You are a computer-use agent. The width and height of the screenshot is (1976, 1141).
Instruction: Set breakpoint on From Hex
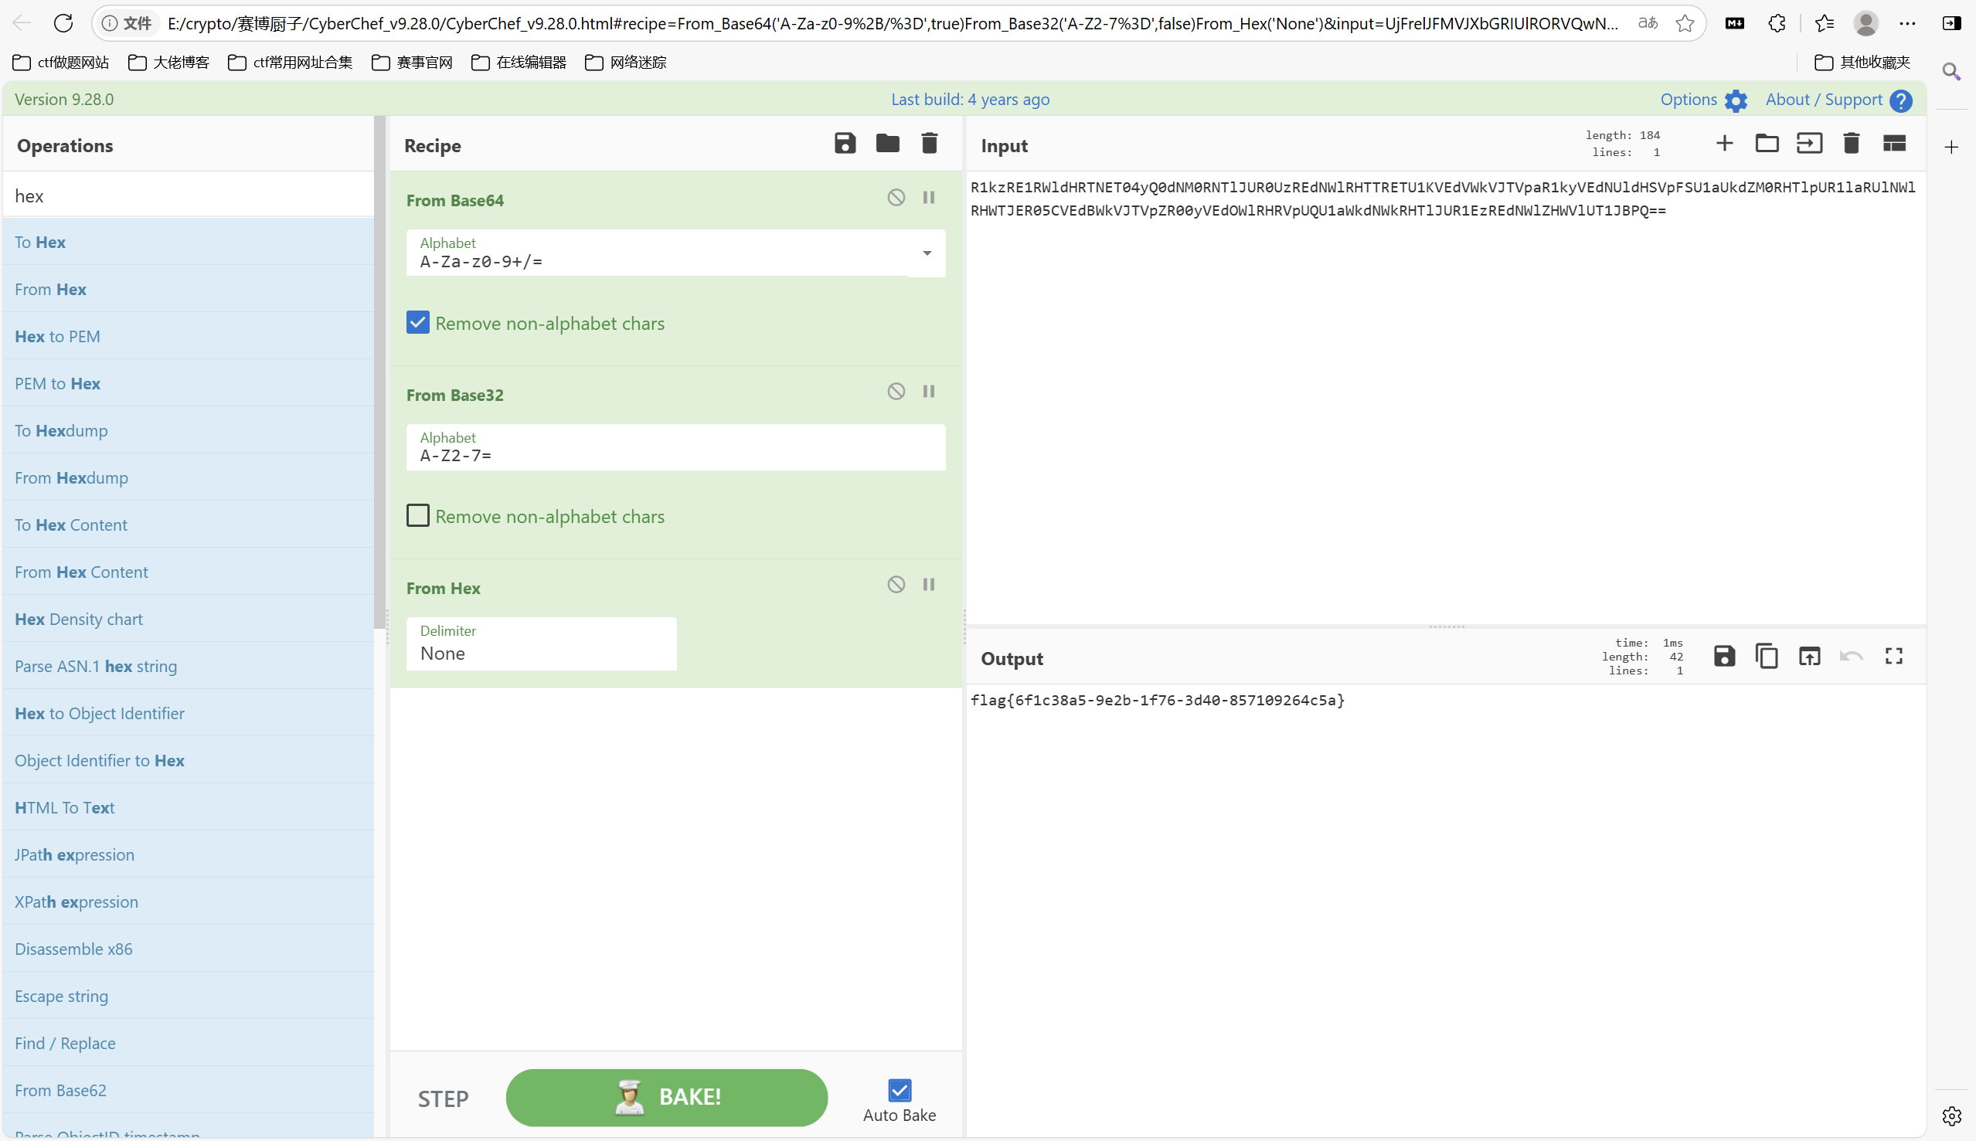pyautogui.click(x=929, y=585)
